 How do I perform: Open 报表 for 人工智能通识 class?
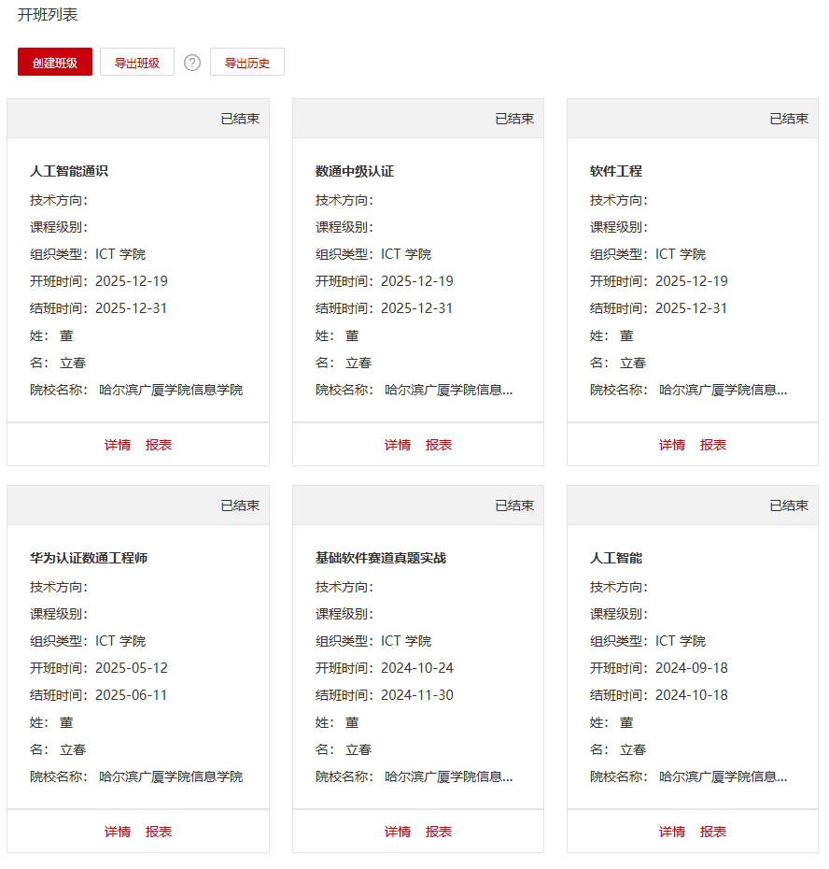[x=159, y=445]
